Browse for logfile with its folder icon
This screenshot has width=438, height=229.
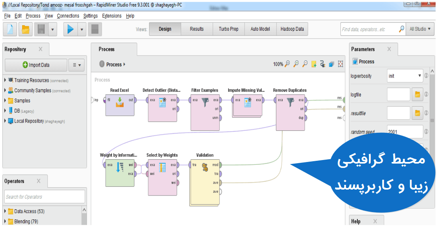coord(417,95)
